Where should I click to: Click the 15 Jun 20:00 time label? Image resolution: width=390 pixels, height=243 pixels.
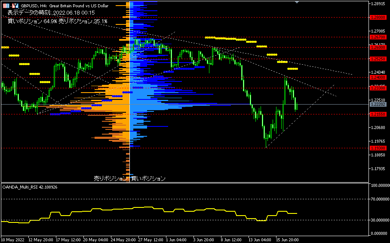pyautogui.click(x=287, y=240)
